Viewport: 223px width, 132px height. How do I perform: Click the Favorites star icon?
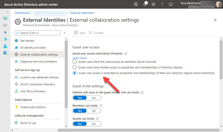(x=5, y=32)
